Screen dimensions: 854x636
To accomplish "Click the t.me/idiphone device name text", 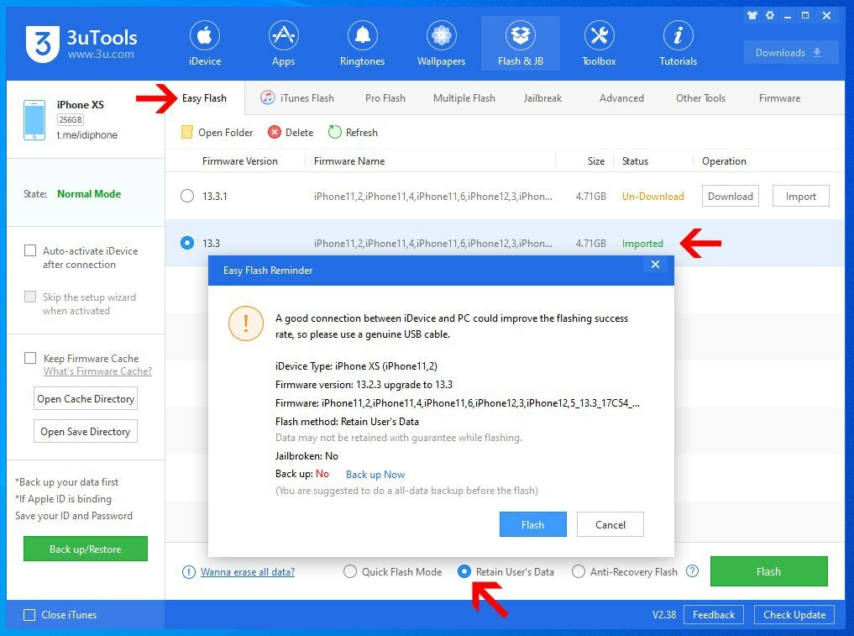I will (86, 134).
